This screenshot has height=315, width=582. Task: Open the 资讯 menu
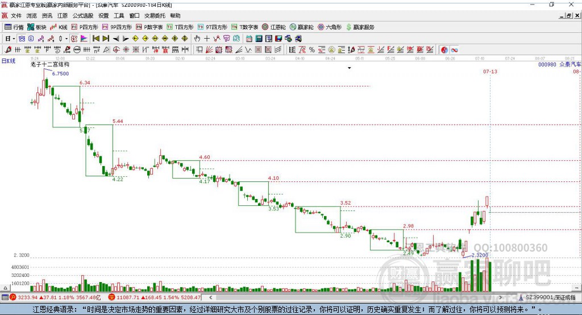[47, 15]
